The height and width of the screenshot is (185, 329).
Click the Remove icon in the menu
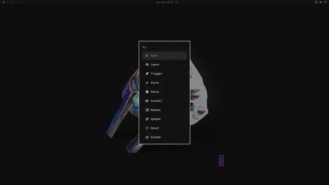pos(147,110)
